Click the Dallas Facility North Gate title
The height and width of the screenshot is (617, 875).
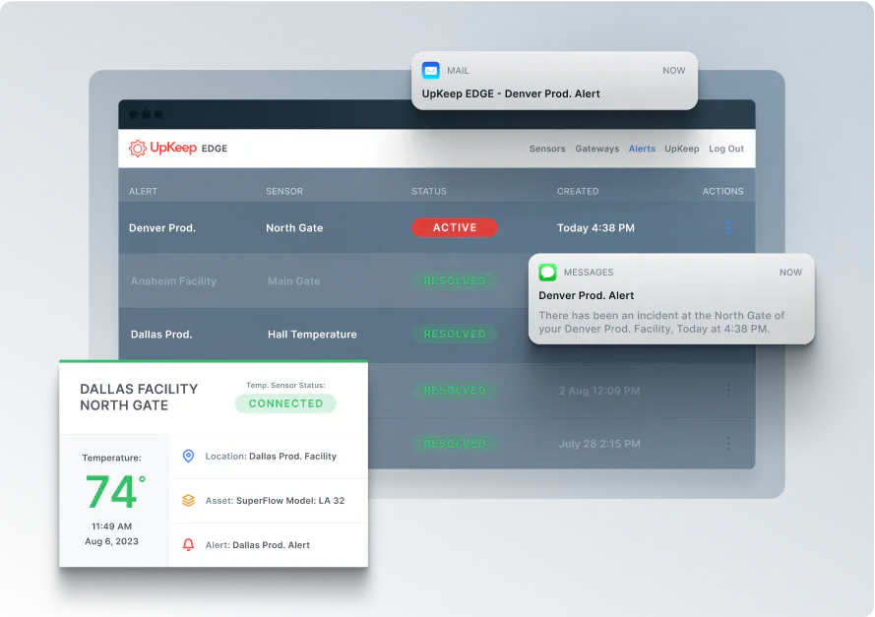click(139, 397)
